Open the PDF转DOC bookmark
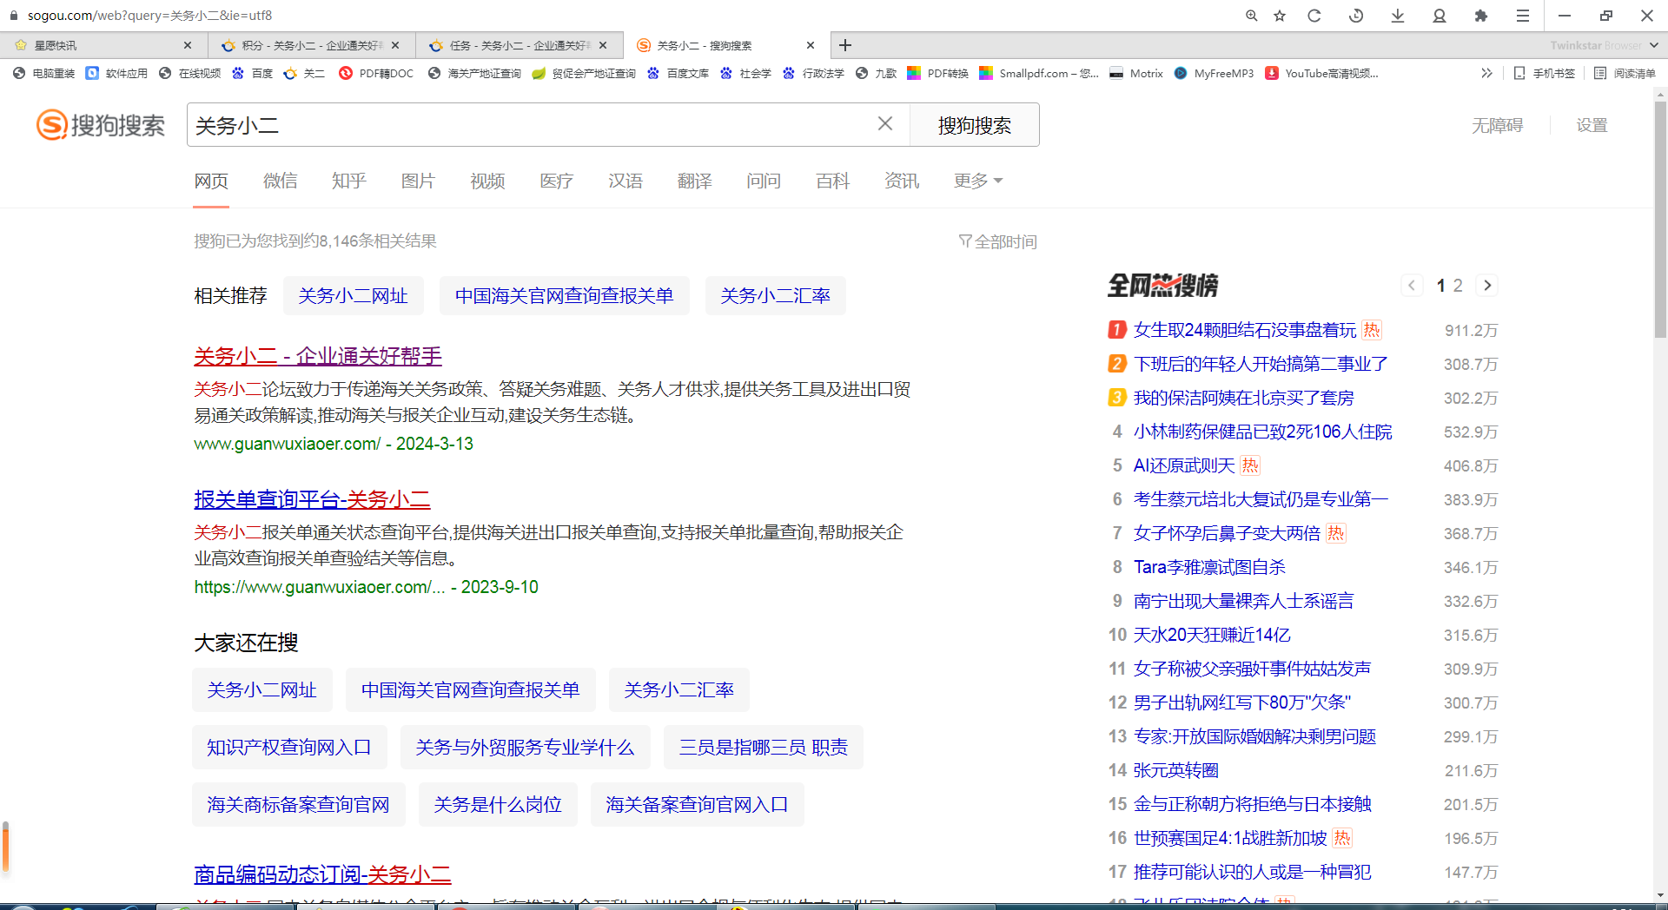Viewport: 1668px width, 910px height. click(376, 73)
